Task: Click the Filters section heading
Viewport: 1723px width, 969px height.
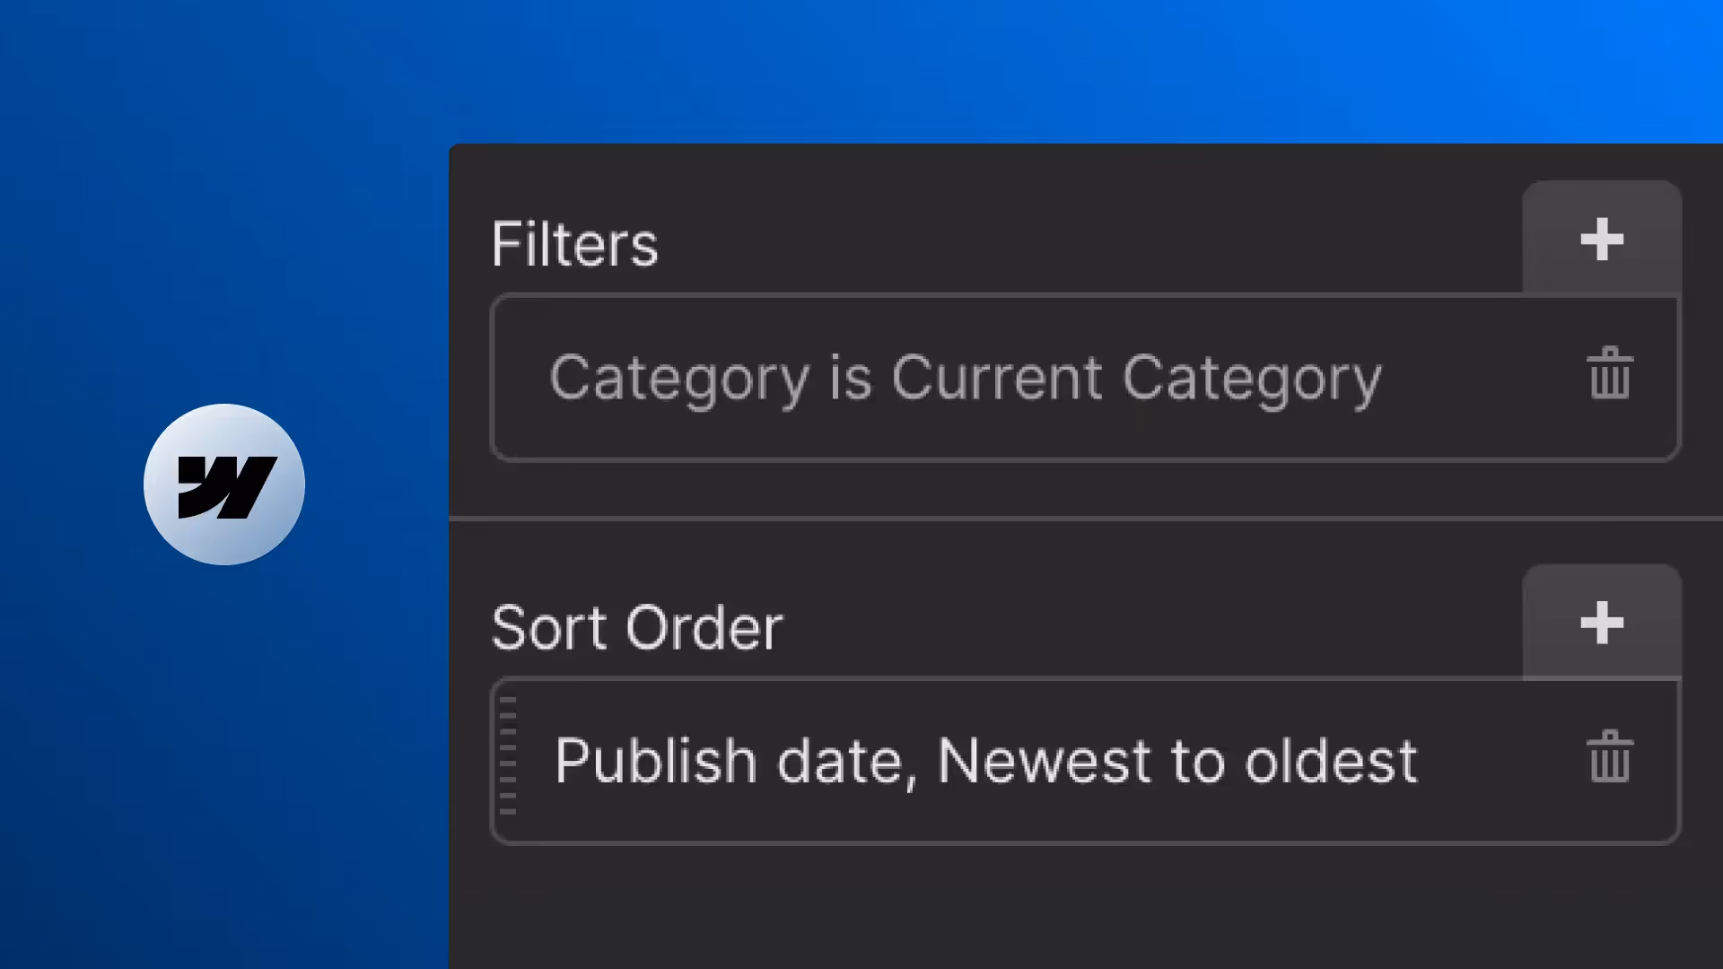Action: coord(574,244)
